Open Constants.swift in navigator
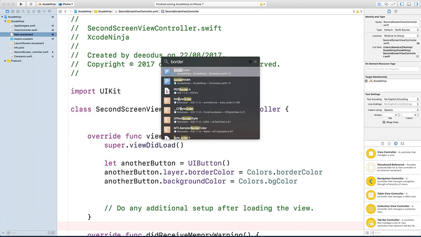 [x=23, y=57]
